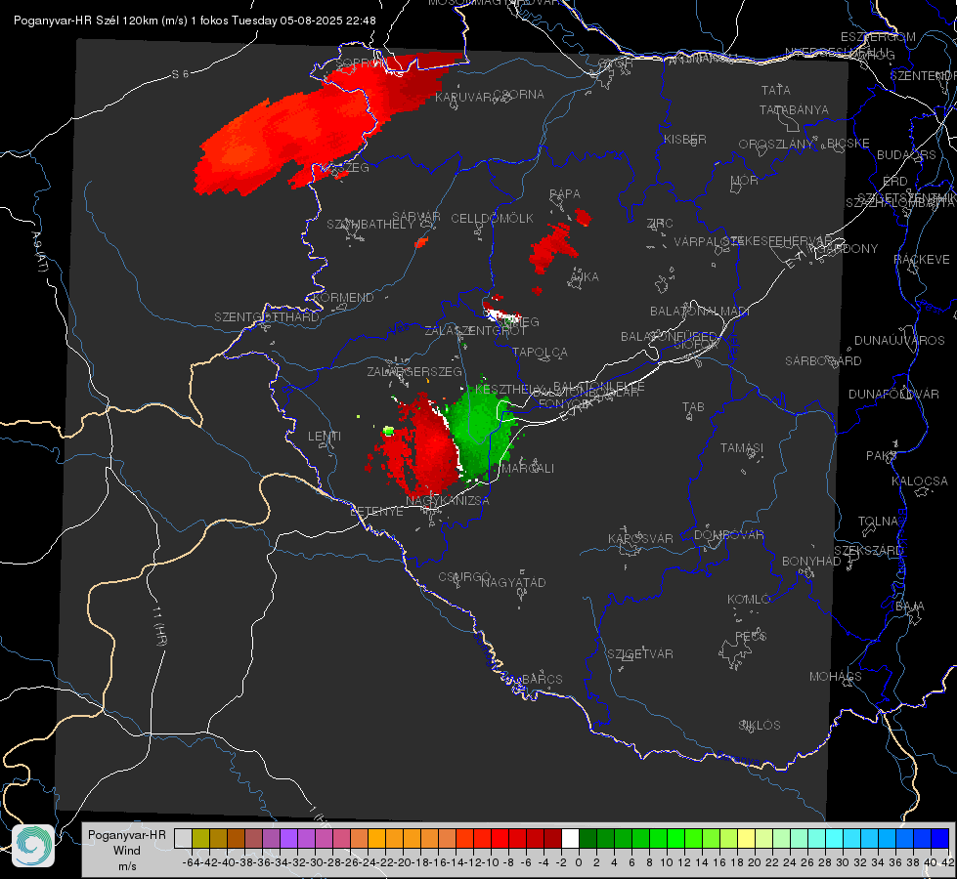Image resolution: width=957 pixels, height=879 pixels.
Task: Click the RÁCKEVE city label
Action: click(x=922, y=259)
